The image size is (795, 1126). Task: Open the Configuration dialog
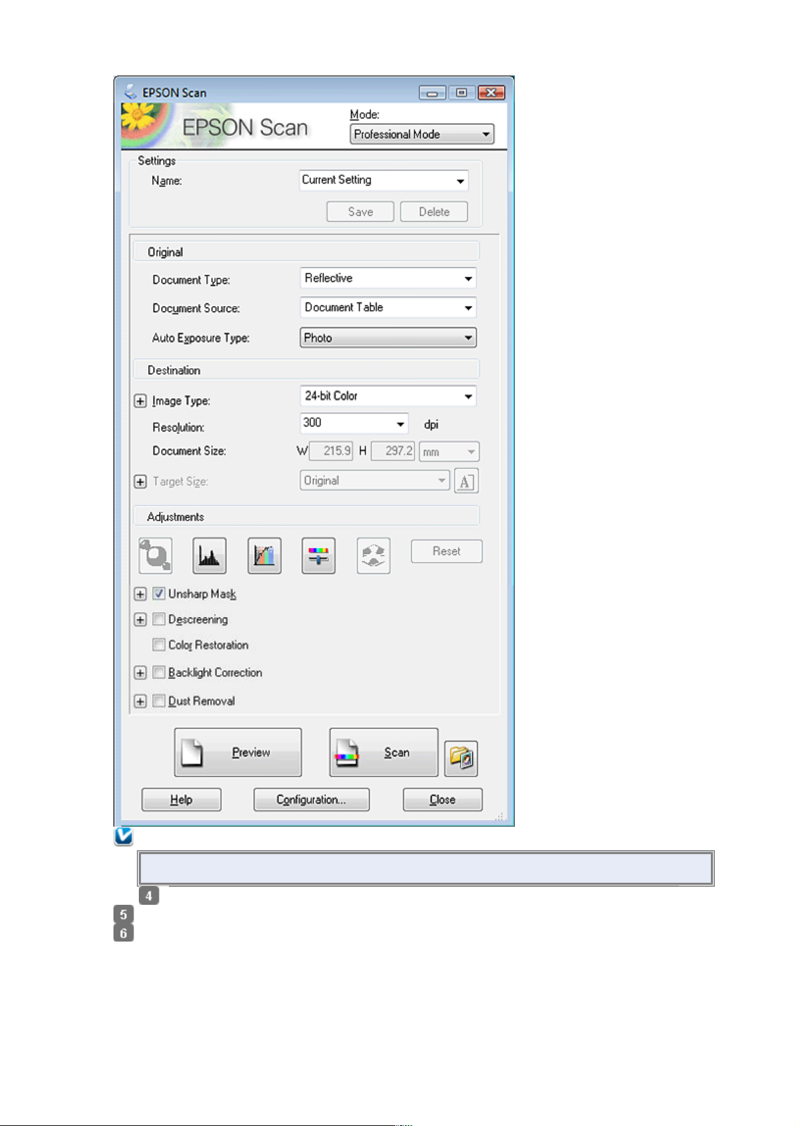click(311, 799)
